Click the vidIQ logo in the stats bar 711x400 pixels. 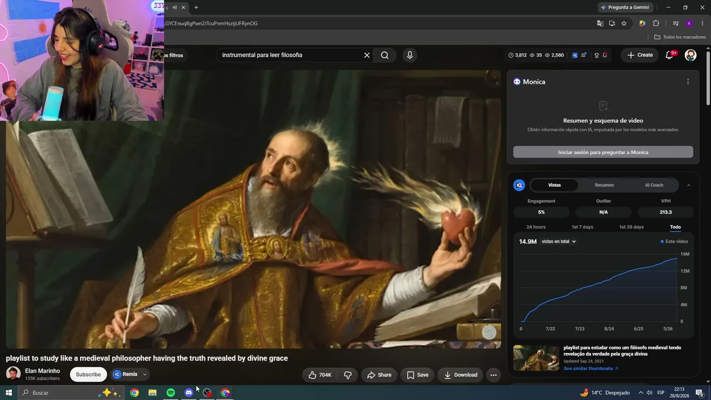pos(575,55)
